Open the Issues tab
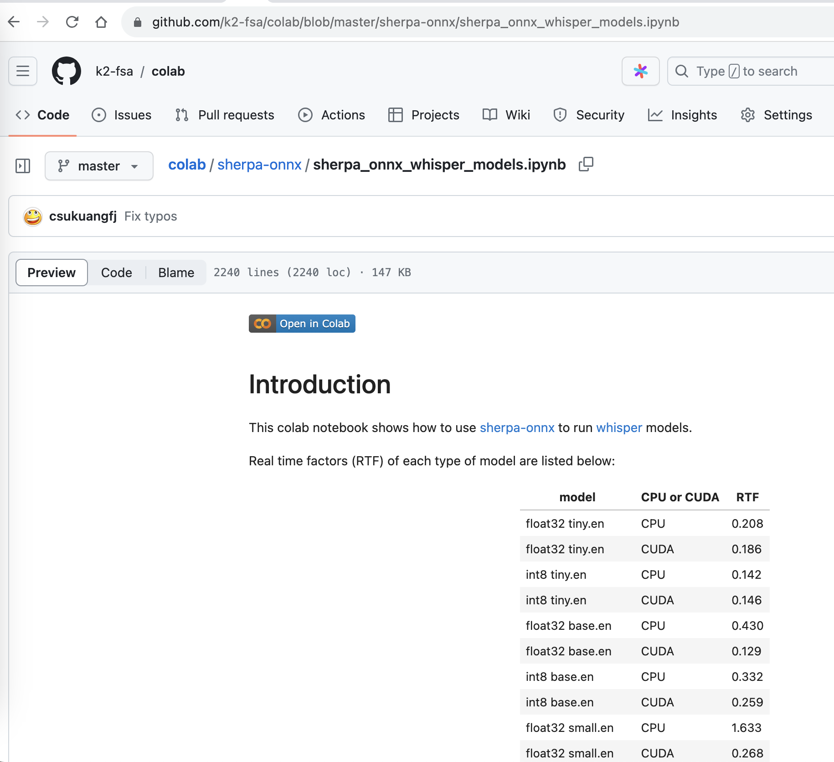 (121, 115)
